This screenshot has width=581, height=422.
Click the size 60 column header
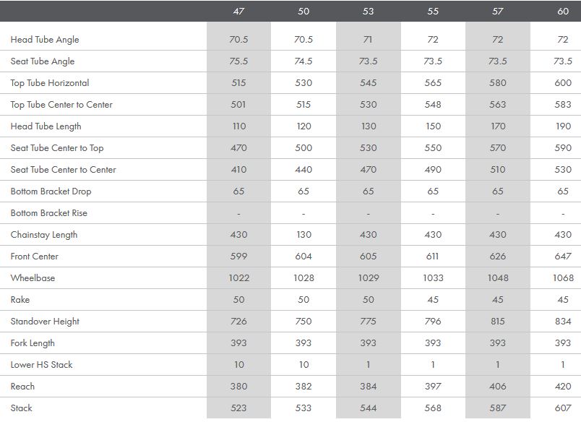pyautogui.click(x=562, y=12)
